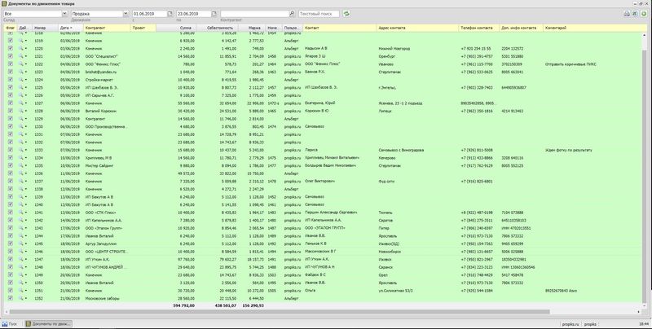The image size is (652, 329).
Task: Toggle the flag checkbox for row 1320
Action: pyautogui.click(x=11, y=48)
